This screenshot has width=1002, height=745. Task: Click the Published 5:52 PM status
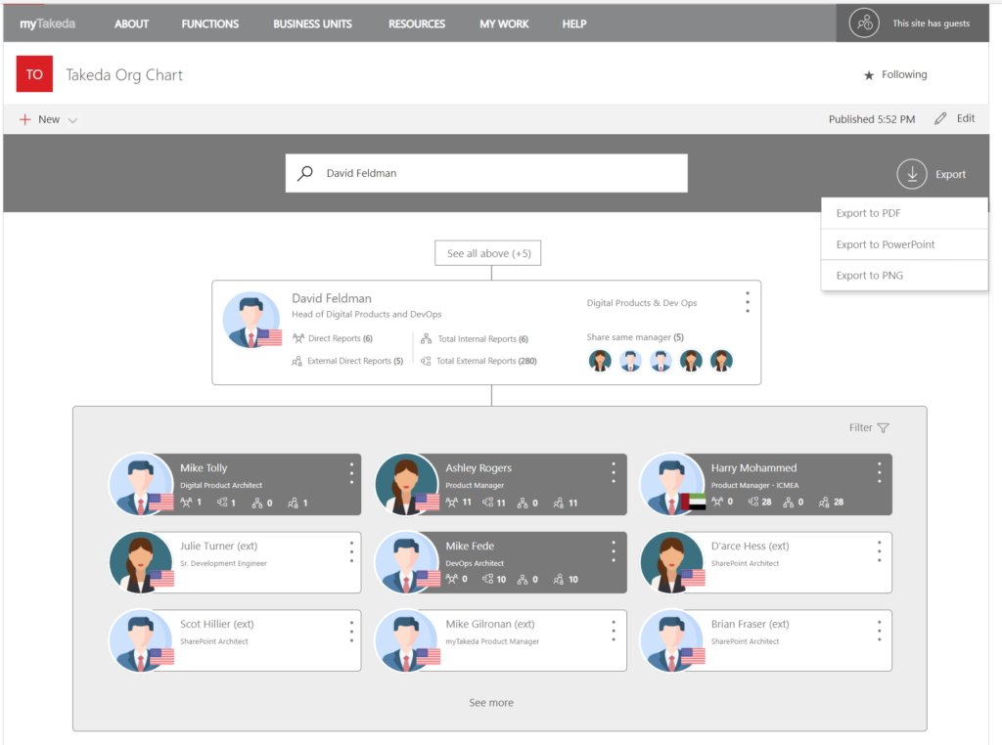[872, 119]
